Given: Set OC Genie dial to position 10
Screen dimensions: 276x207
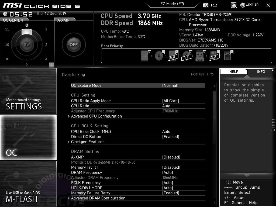Looking at the screenshot, I should 7,44.
